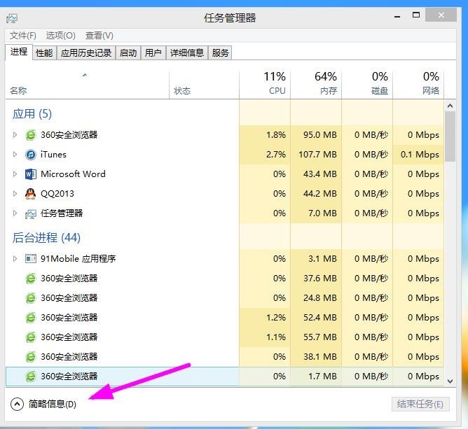Viewport: 468px width, 429px height.
Task: Select the QQ2013 row name
Action: 57,194
